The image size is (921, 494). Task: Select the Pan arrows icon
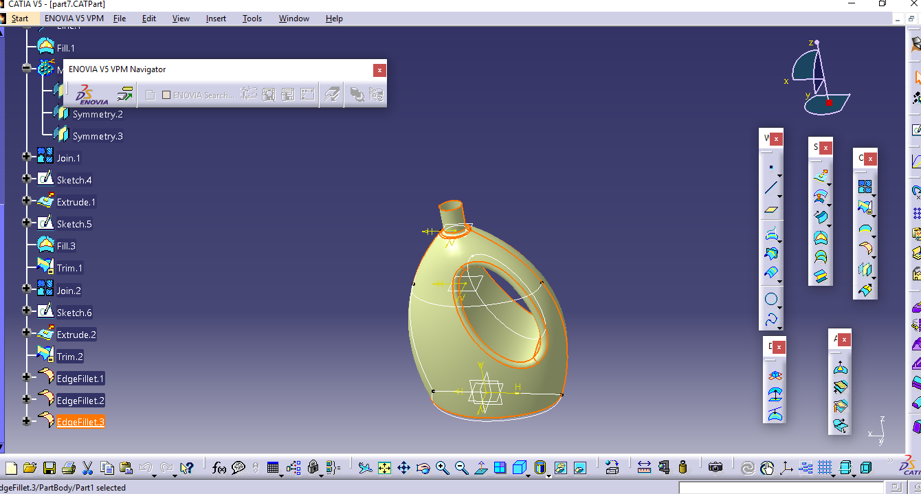tap(403, 468)
